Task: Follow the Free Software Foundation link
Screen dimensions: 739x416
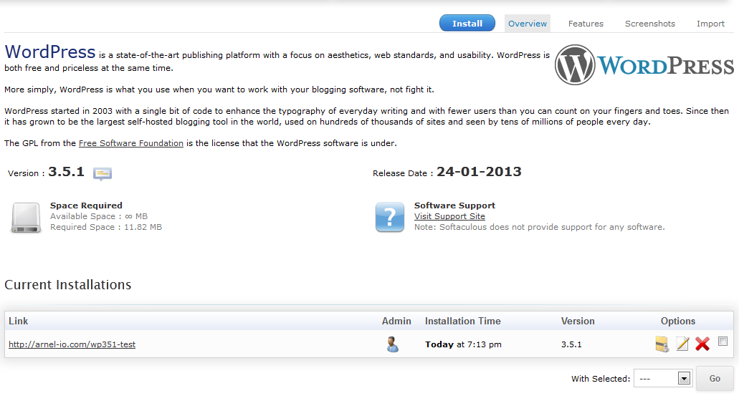Action: pyautogui.click(x=131, y=143)
